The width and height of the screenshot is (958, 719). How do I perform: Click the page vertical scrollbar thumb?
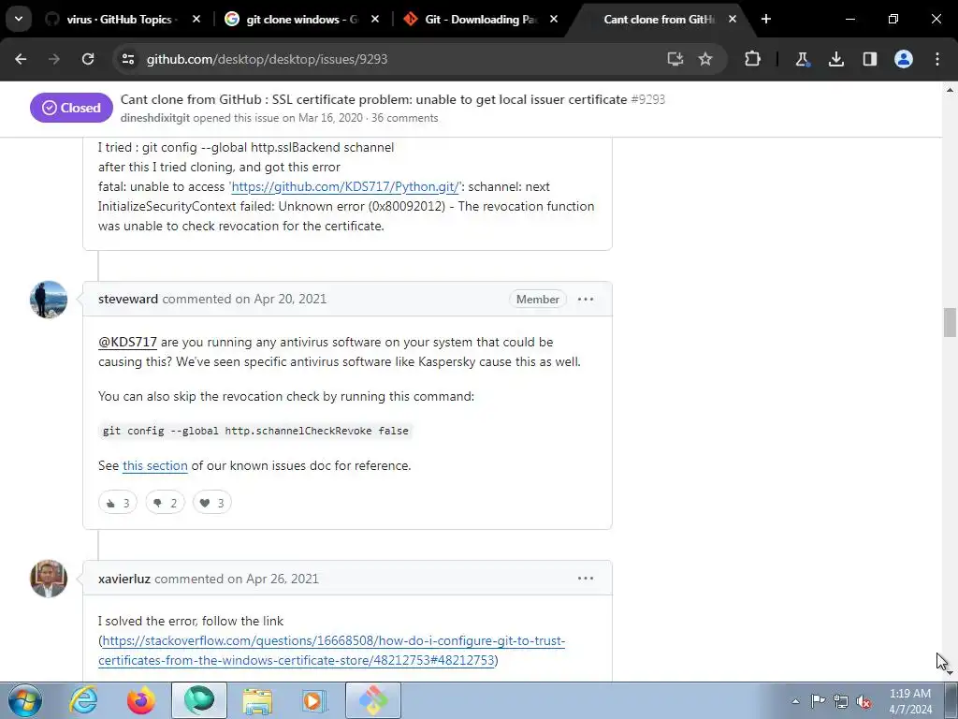pos(950,323)
